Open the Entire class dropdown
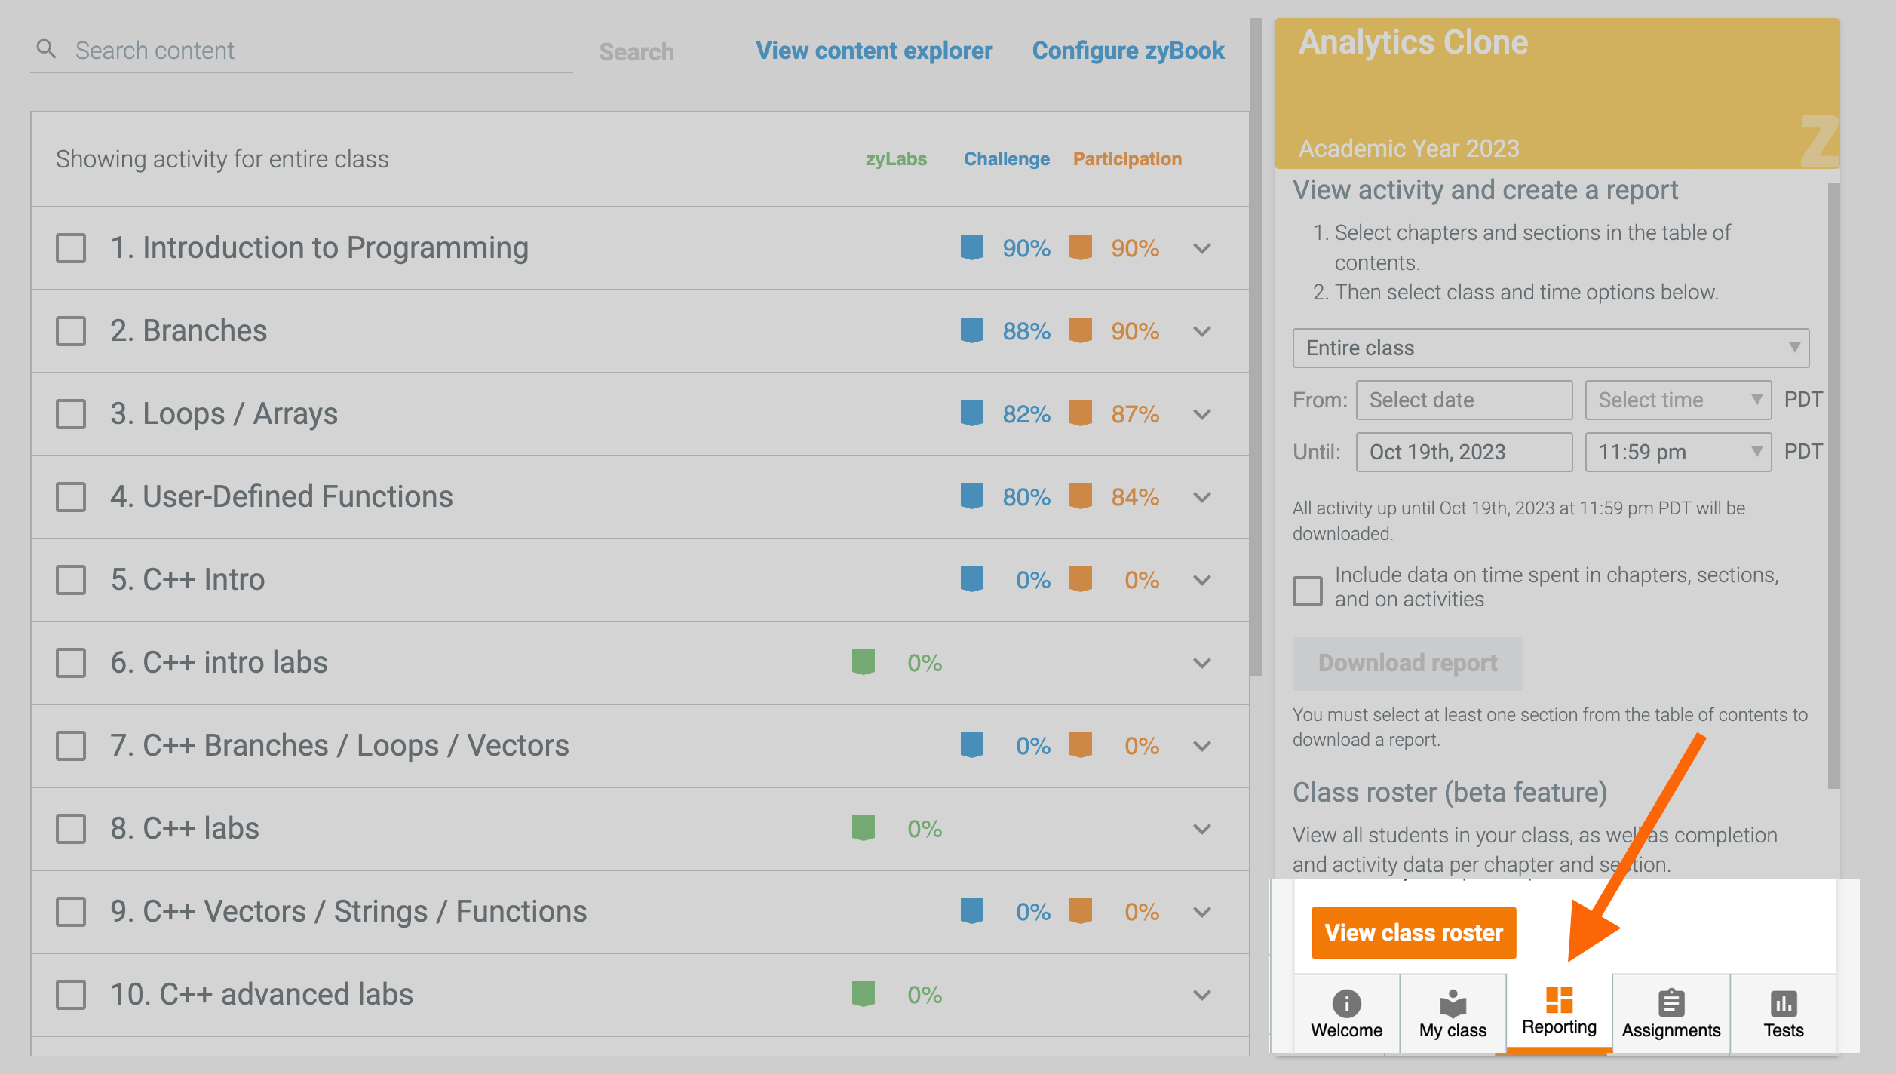Screen dimensions: 1896x1074 click(x=1551, y=348)
